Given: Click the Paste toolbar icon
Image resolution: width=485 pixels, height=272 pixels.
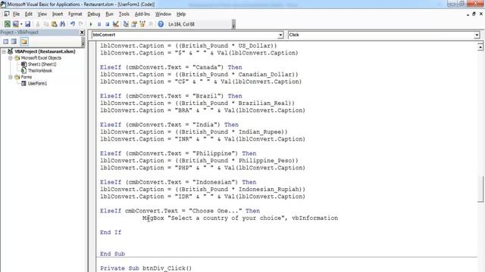Looking at the screenshot, I should tap(54, 24).
